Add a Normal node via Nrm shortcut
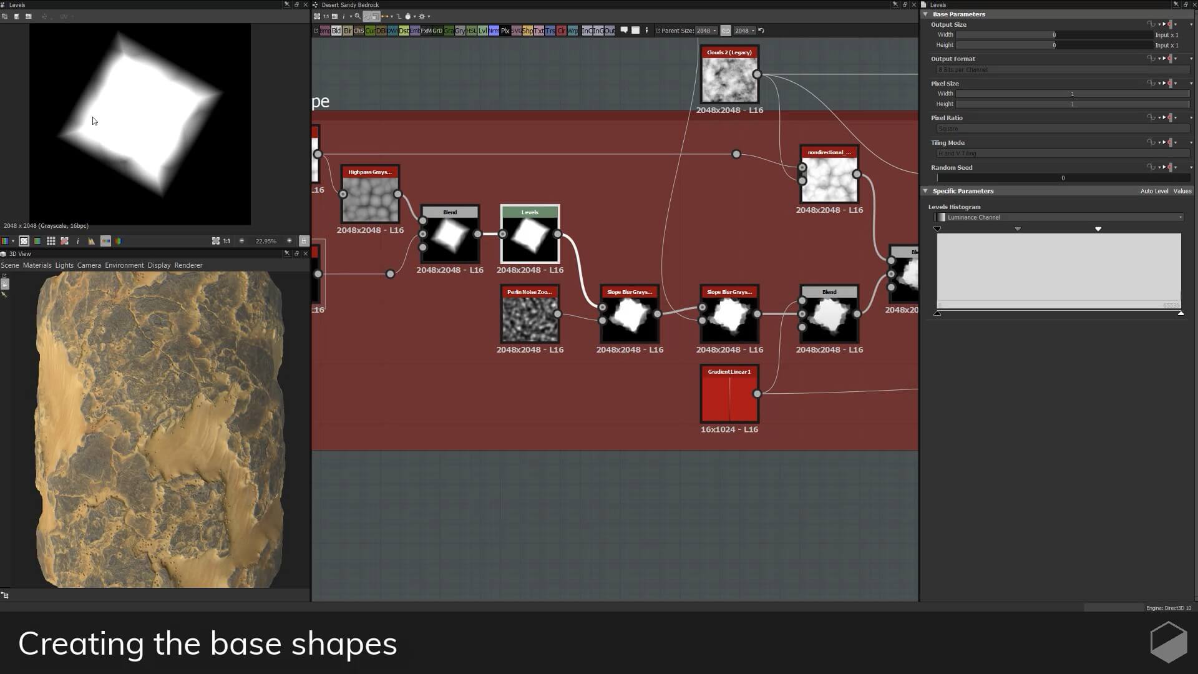1198x674 pixels. click(494, 31)
